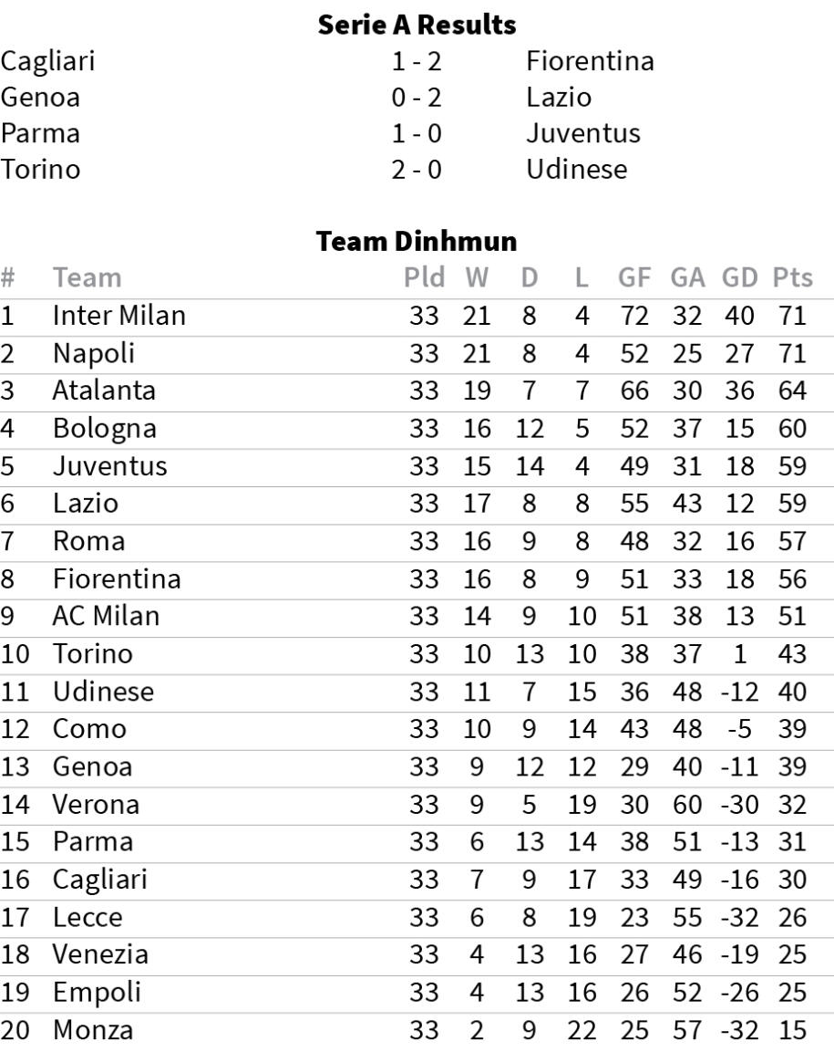Select the Pld column header

pyautogui.click(x=424, y=277)
